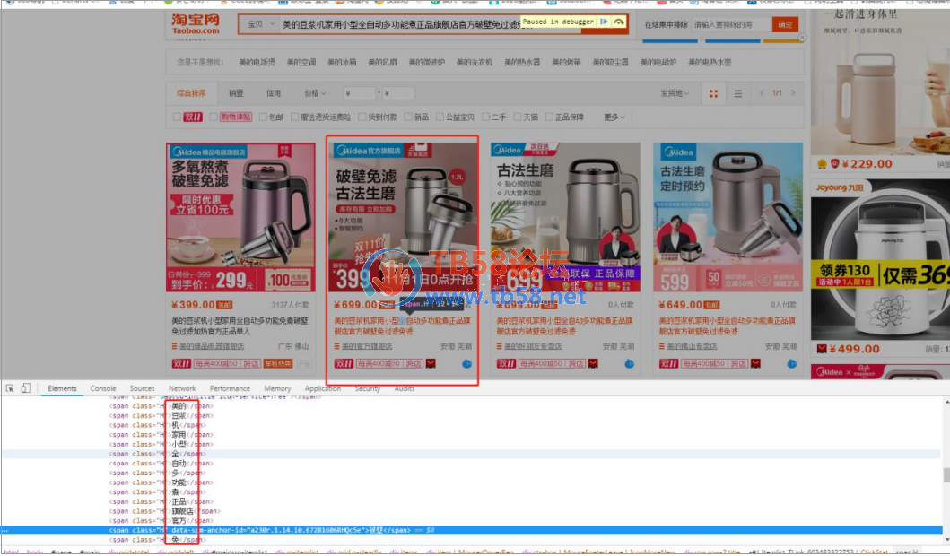Expand the 更多 filter options
This screenshot has height=556, width=950.
[614, 117]
